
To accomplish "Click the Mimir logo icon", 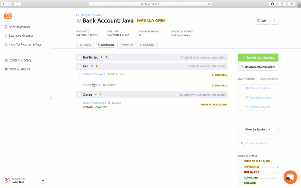I will tap(8, 16).
